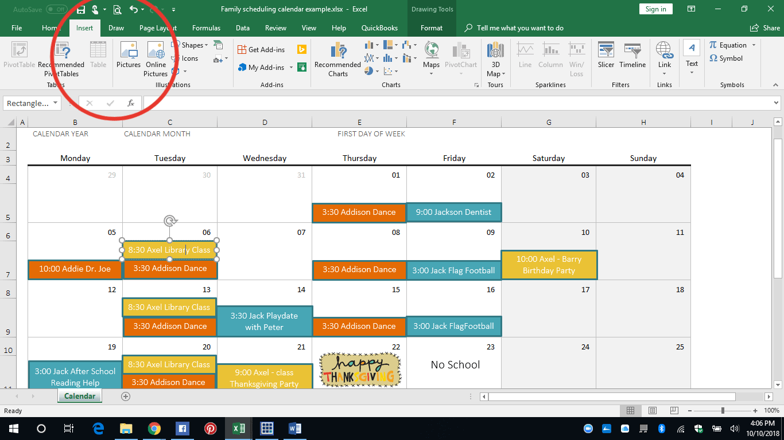Click the zoom slider handle in status bar
The image size is (784, 440).
click(x=723, y=411)
